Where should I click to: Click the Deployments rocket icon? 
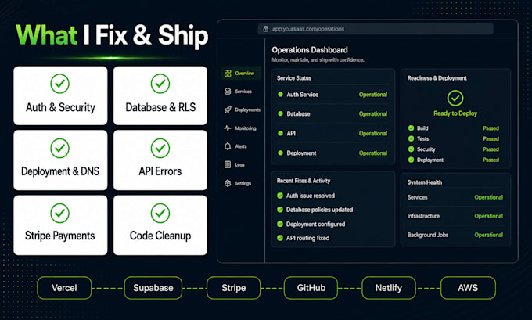pyautogui.click(x=228, y=110)
